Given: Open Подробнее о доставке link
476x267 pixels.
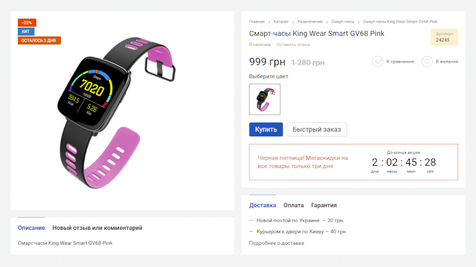Looking at the screenshot, I should (x=277, y=243).
